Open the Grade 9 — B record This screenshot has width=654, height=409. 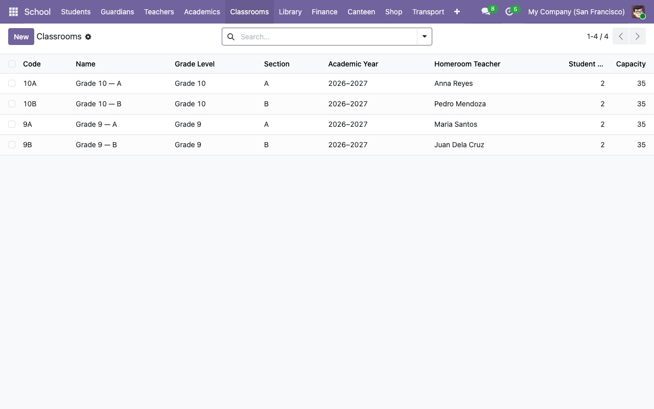[x=96, y=145]
